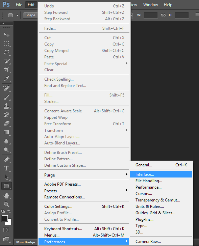The width and height of the screenshot is (199, 246).
Task: Select the Horizontal Type tool
Action: click(6, 168)
